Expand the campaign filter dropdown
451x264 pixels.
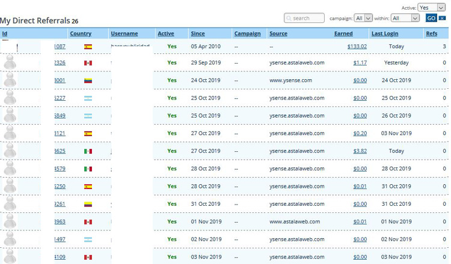coord(363,18)
